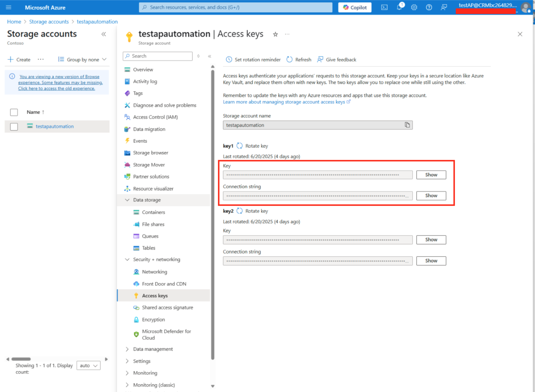Rotate key1 using the rotate icon
The width and height of the screenshot is (535, 392).
click(x=240, y=146)
